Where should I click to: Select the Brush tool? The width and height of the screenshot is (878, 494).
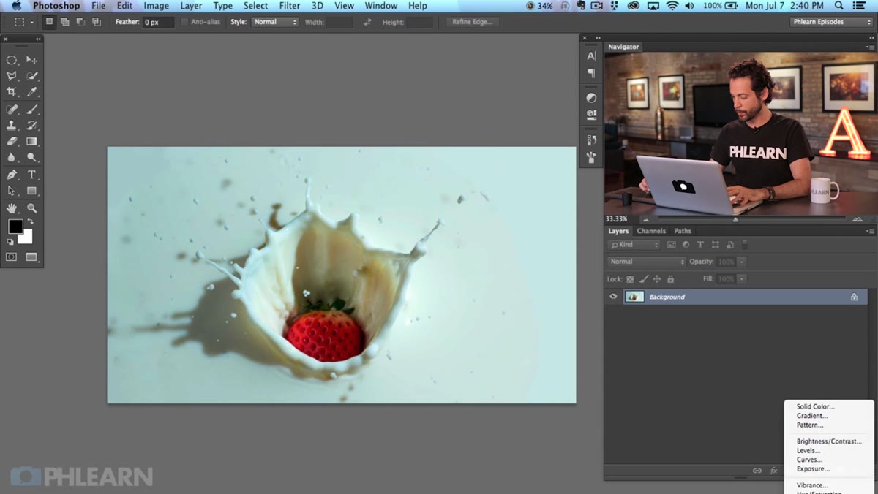pyautogui.click(x=32, y=110)
